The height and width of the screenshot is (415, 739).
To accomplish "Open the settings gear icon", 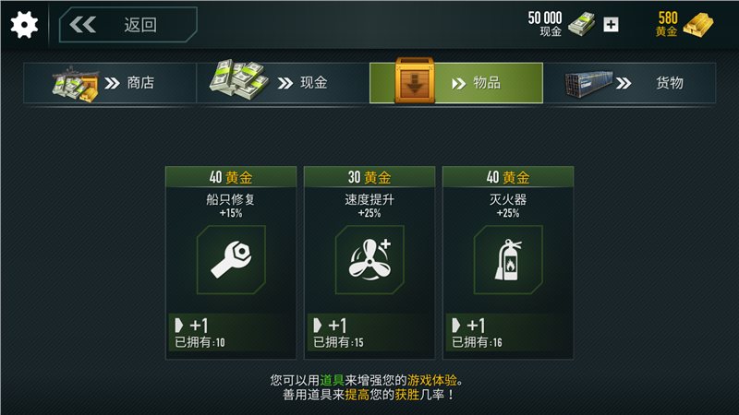I will pos(24,25).
